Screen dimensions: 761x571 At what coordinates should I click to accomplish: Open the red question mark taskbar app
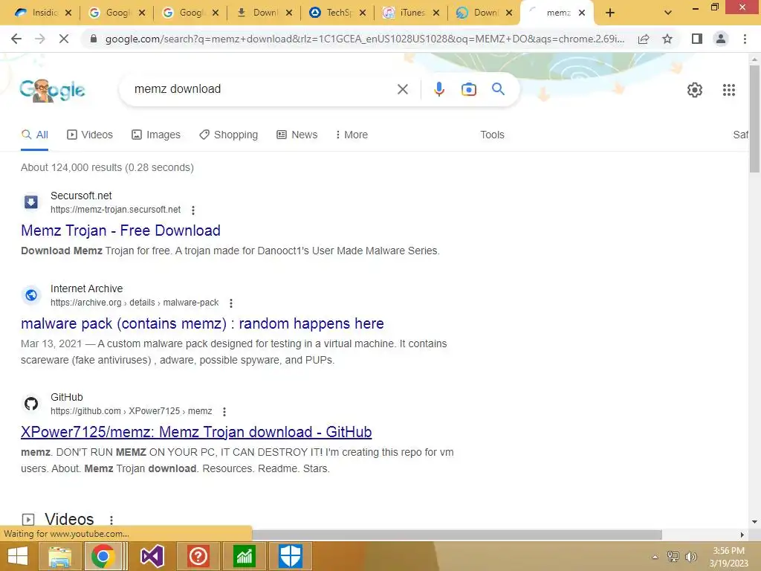click(x=198, y=556)
